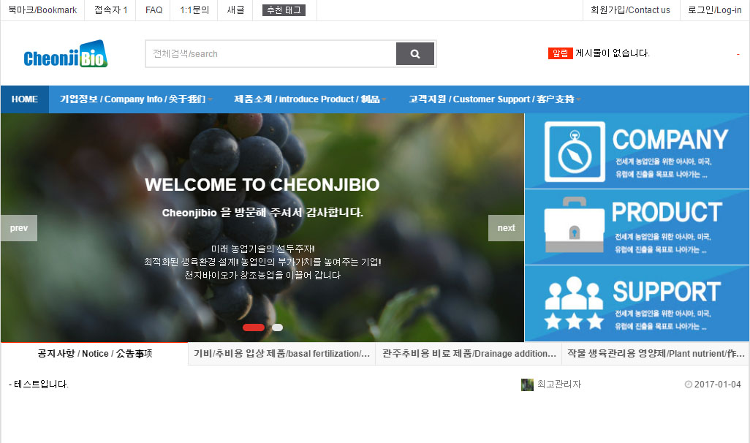Click the 최고관리자 avatar thumbnail

[527, 385]
